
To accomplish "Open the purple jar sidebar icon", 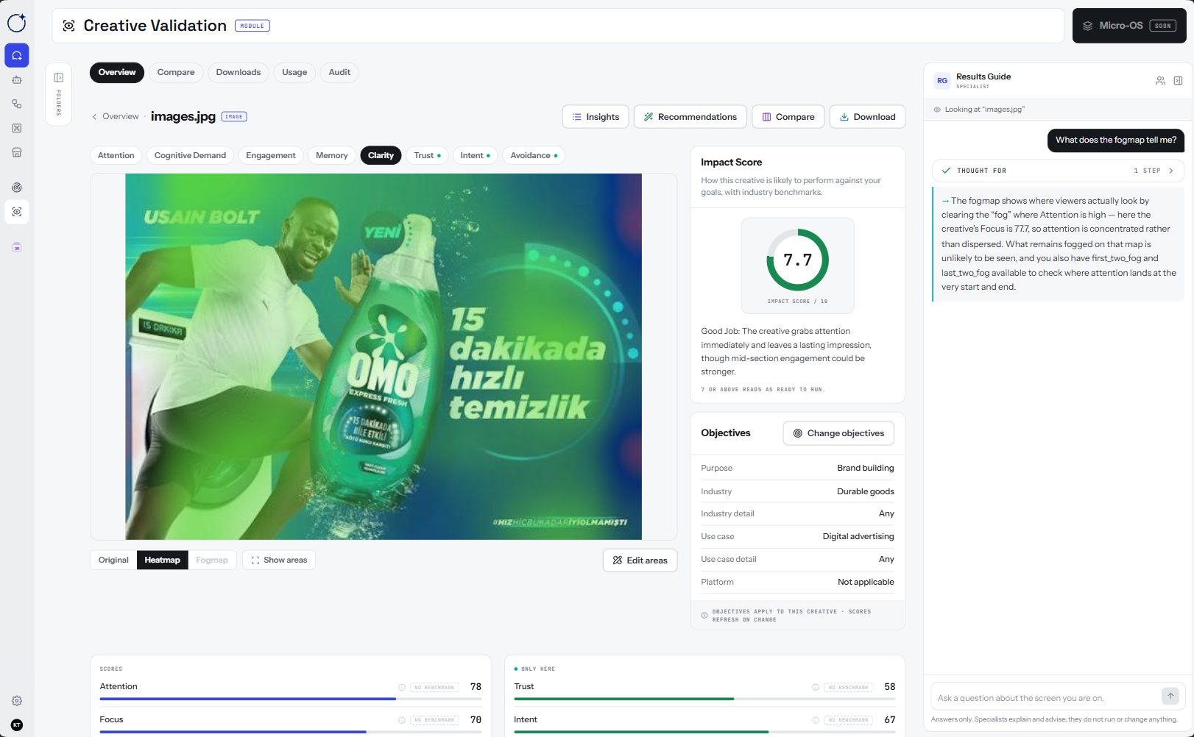I will (17, 247).
